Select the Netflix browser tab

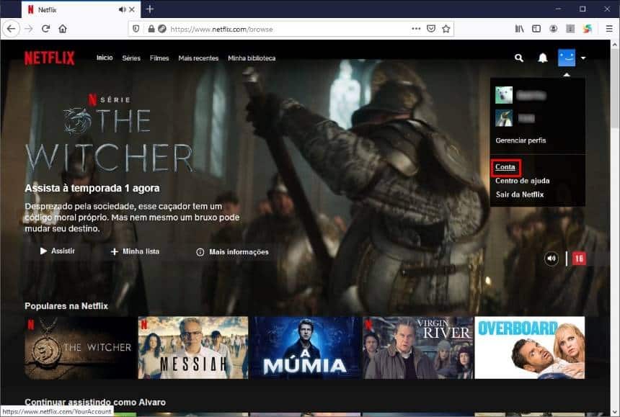click(81, 9)
